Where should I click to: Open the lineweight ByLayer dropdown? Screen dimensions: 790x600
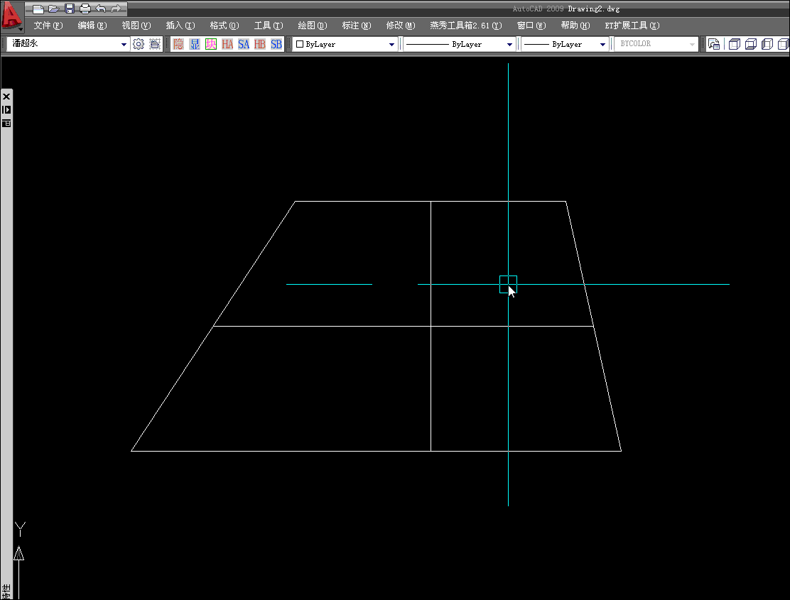[x=602, y=44]
